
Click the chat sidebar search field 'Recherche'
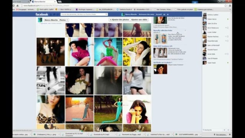(x=212, y=130)
